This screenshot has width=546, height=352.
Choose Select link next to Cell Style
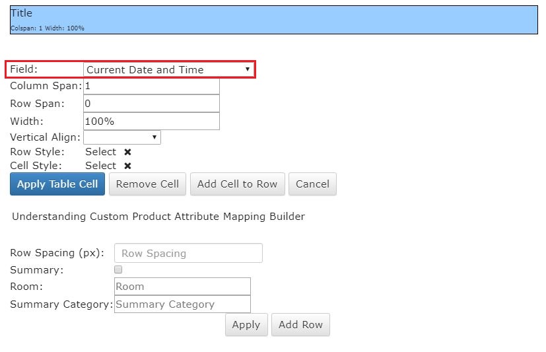click(100, 166)
